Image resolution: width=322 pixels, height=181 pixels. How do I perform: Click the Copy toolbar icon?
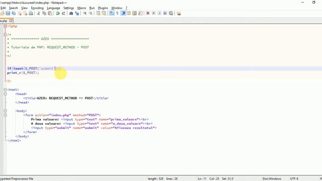coord(44,14)
